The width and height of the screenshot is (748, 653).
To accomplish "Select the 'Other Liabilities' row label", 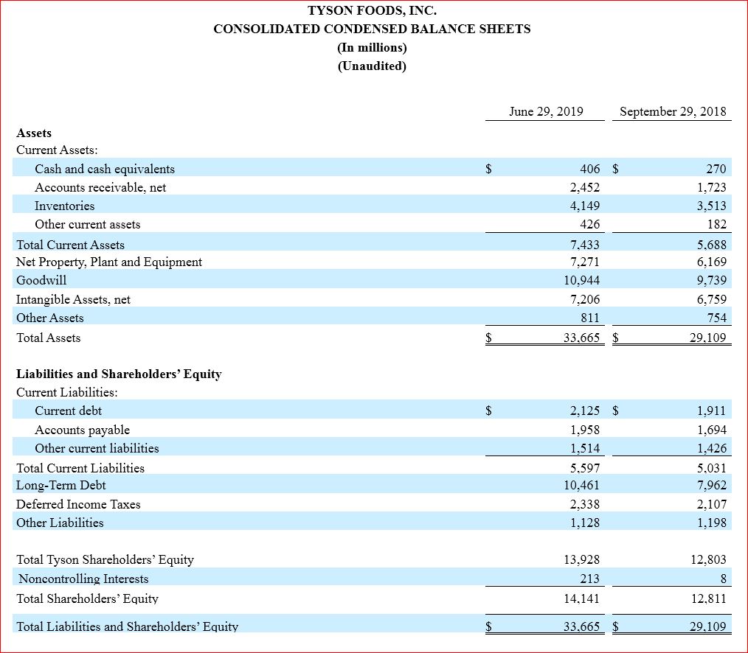I will (60, 523).
